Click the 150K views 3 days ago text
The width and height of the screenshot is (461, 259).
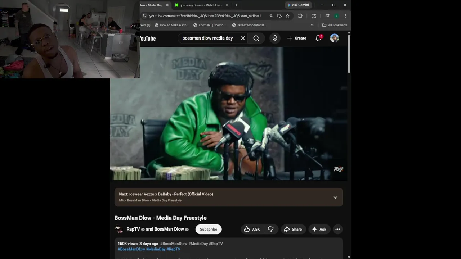coord(138,244)
